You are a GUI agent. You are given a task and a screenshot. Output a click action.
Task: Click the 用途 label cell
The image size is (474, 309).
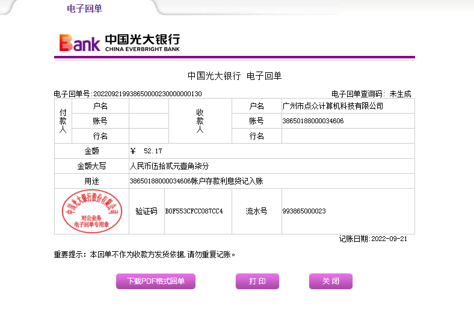pyautogui.click(x=91, y=181)
